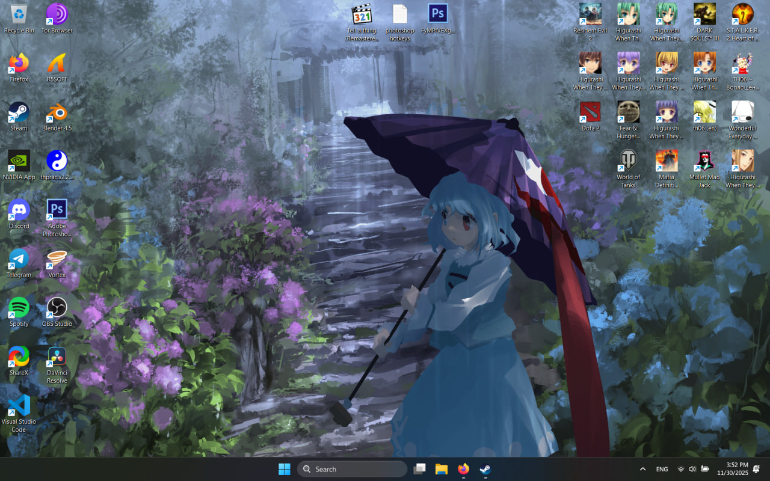Select the DaVinci Resolve desktop shortcut
The height and width of the screenshot is (481, 770).
pos(57,365)
